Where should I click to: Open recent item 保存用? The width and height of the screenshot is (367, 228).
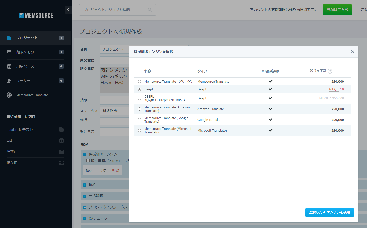[x=12, y=163]
